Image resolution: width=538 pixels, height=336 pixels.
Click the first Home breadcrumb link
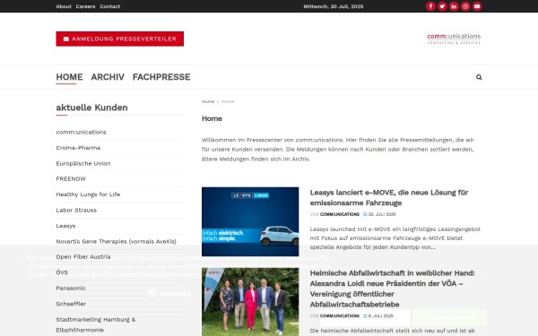pos(208,101)
